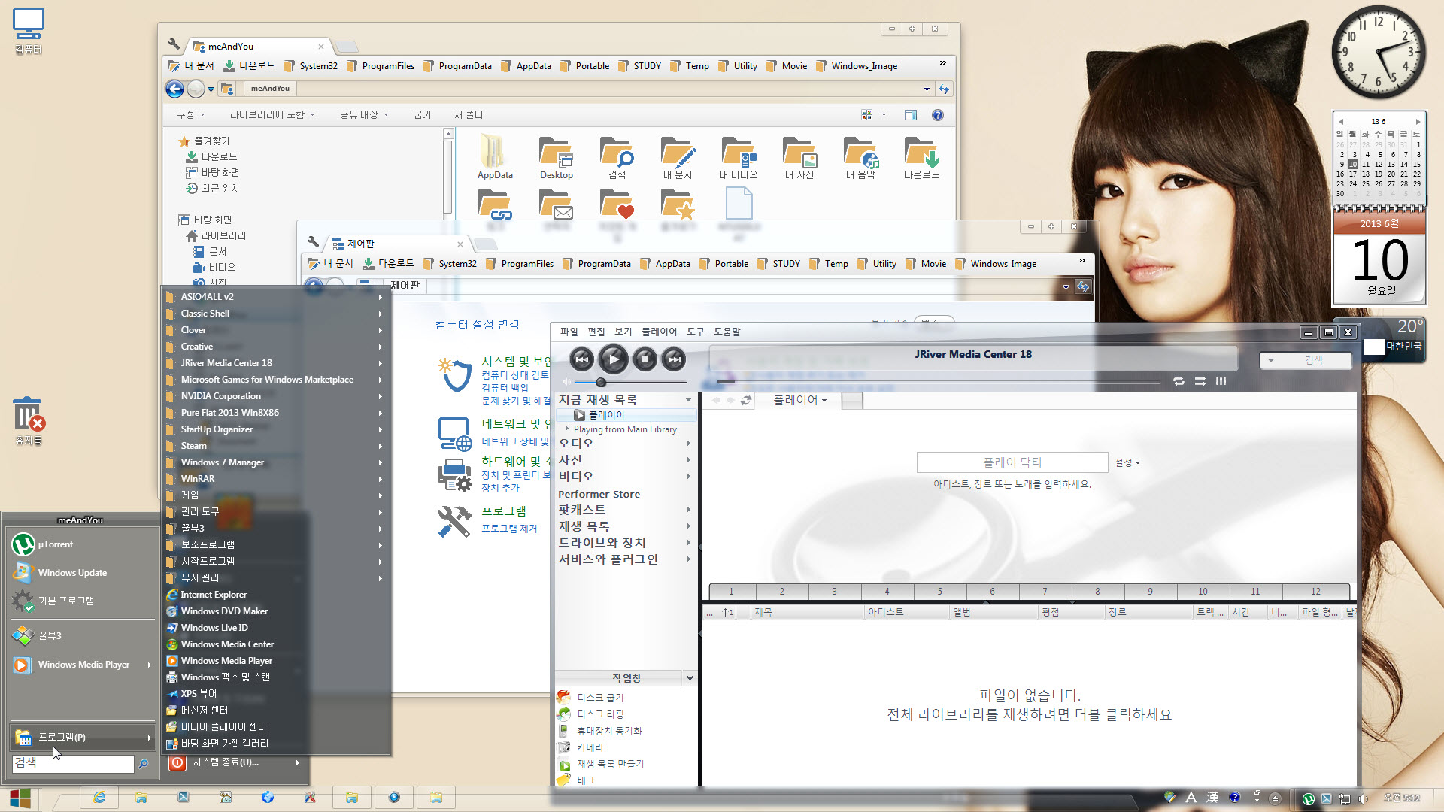Screen dimensions: 1444x812
Task: Launch Windows Media Center from programs menu
Action: 275,644
